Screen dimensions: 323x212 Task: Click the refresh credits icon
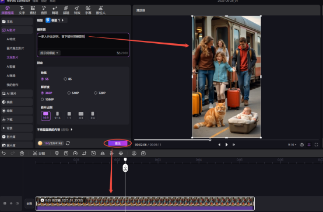point(68,143)
